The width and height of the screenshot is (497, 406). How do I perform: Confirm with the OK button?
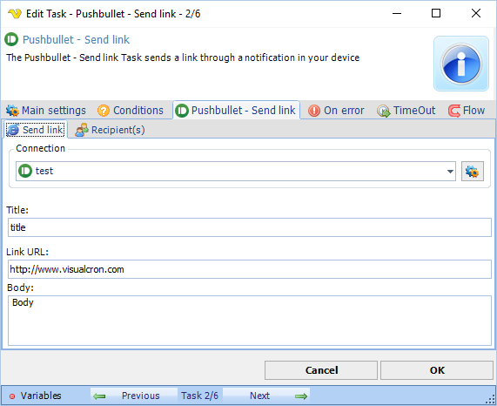(x=437, y=370)
